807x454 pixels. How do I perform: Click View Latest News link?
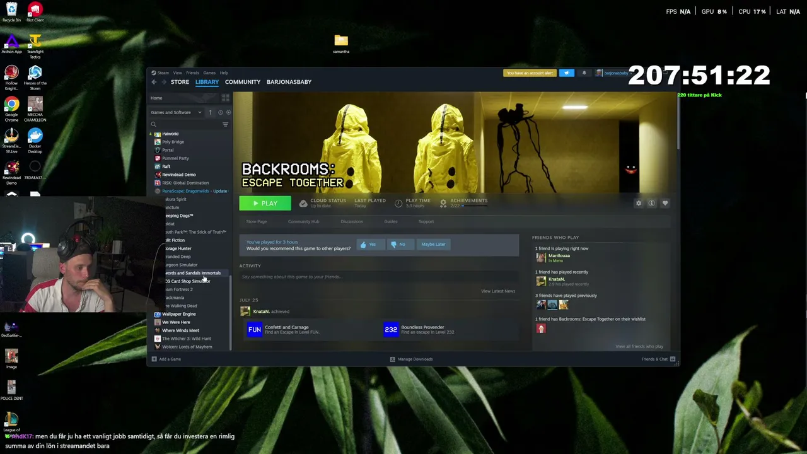pyautogui.click(x=498, y=291)
